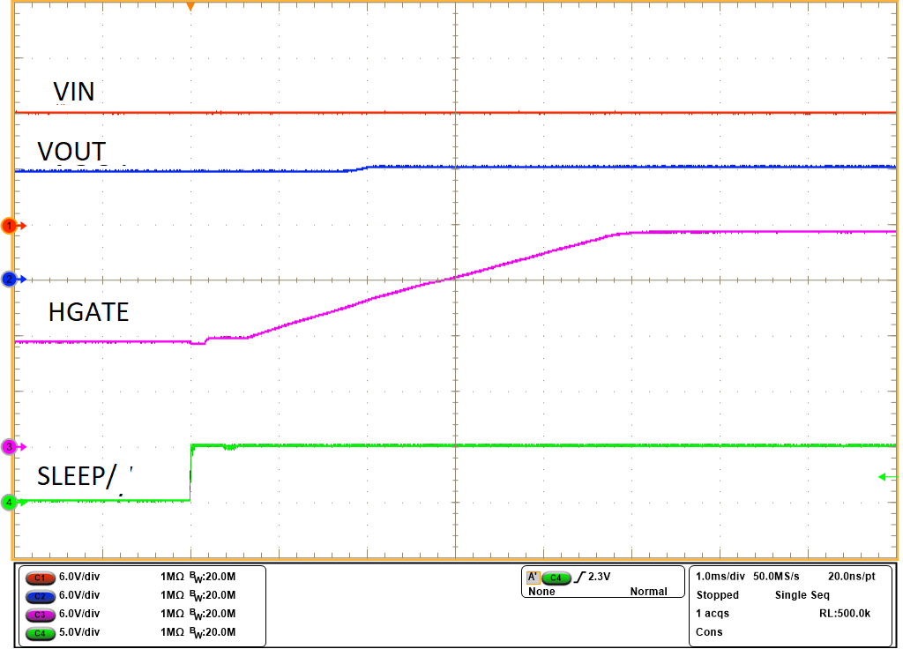This screenshot has width=903, height=649.
Task: Click the Stopped acquisition status
Action: (718, 595)
